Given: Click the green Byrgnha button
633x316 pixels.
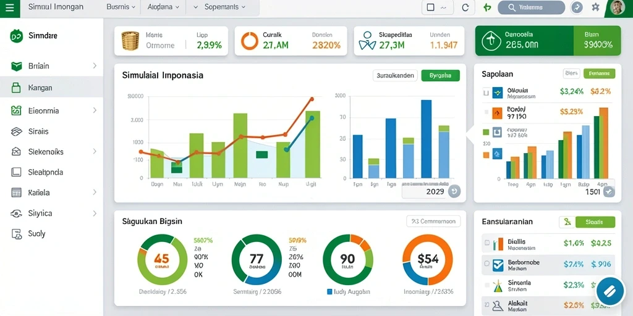Looking at the screenshot, I should point(440,75).
